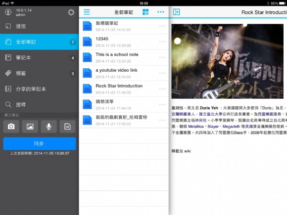
Task: Open options dots for school note
Action: pos(162,58)
